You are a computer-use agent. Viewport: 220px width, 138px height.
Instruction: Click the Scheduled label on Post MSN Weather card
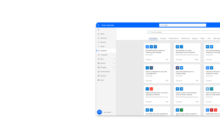click(148, 60)
